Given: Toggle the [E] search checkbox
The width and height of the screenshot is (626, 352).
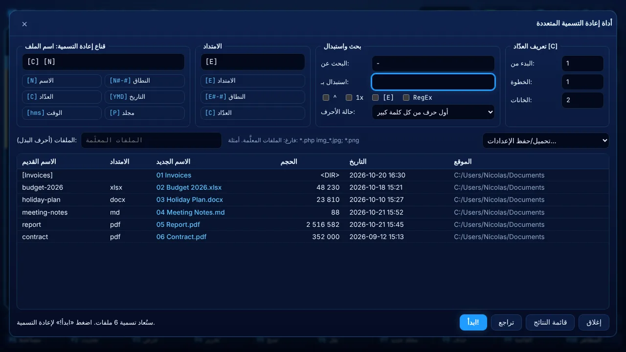Looking at the screenshot, I should [x=375, y=97].
